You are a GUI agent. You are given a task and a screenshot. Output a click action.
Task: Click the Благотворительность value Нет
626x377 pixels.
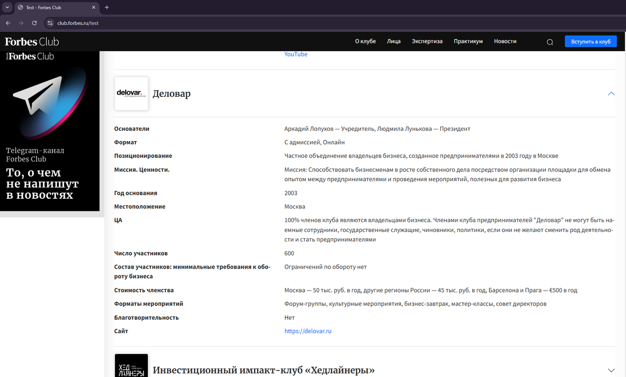(x=289, y=318)
